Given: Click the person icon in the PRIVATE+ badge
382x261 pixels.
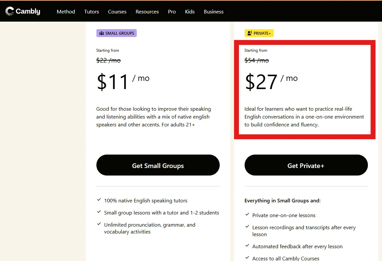Looking at the screenshot, I should [x=250, y=33].
